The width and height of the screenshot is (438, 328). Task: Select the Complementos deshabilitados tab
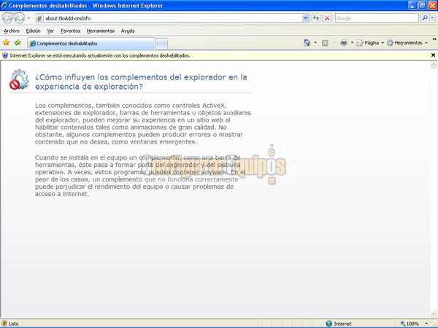point(91,44)
